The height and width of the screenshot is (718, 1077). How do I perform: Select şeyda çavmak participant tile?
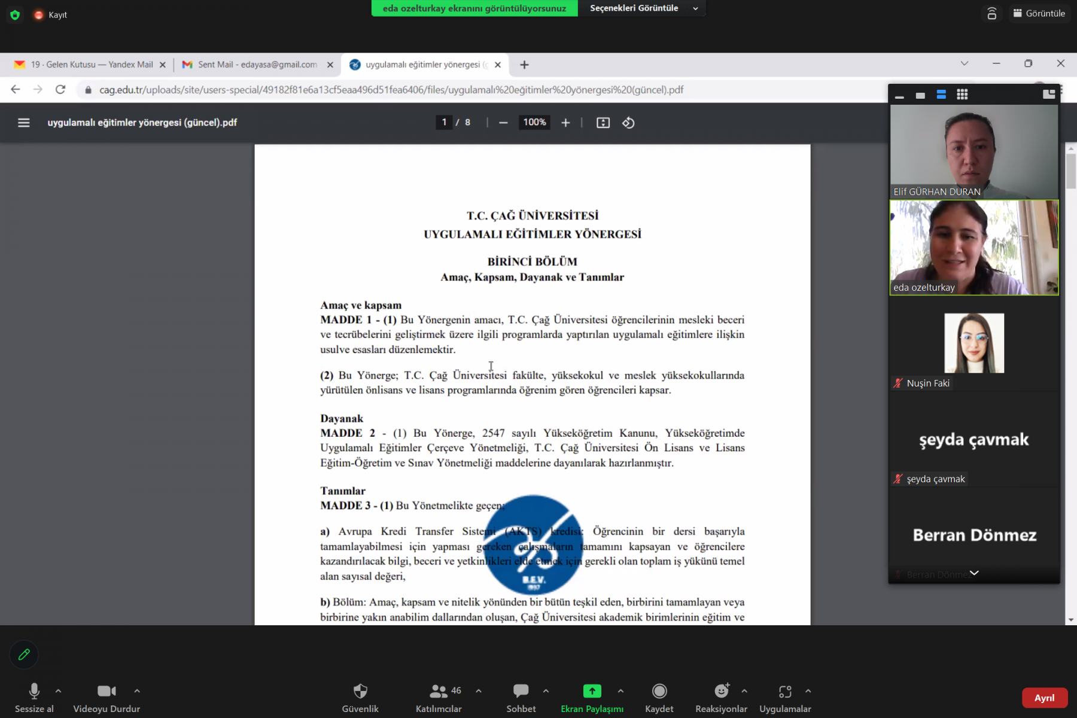point(974,439)
